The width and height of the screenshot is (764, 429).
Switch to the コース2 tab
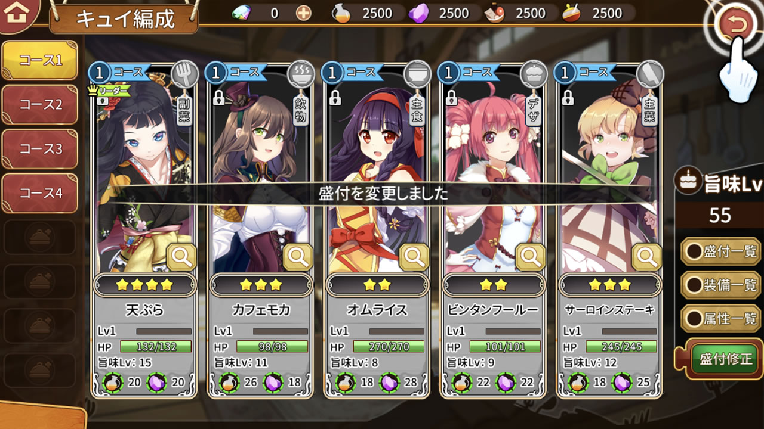point(40,105)
